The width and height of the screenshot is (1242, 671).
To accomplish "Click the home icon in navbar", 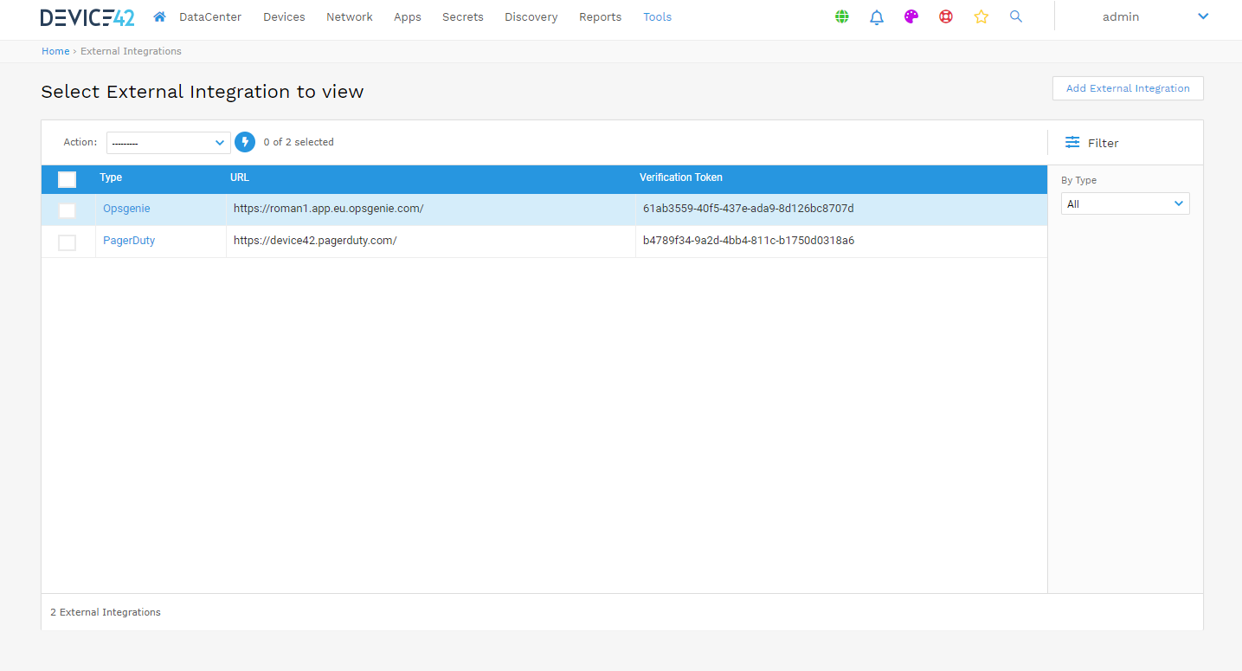I will pos(159,16).
